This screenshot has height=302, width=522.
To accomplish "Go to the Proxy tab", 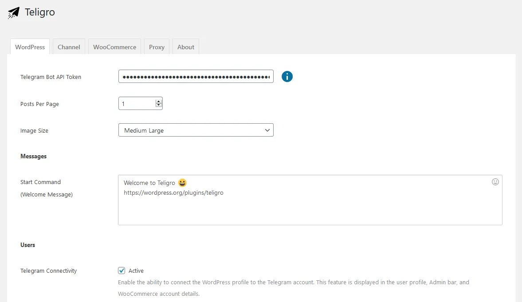I will [x=157, y=47].
